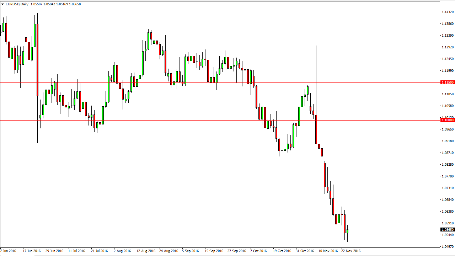This screenshot has height=256, width=455.
Task: Click the 1.08710 price axis label
Action: pyautogui.click(x=448, y=153)
